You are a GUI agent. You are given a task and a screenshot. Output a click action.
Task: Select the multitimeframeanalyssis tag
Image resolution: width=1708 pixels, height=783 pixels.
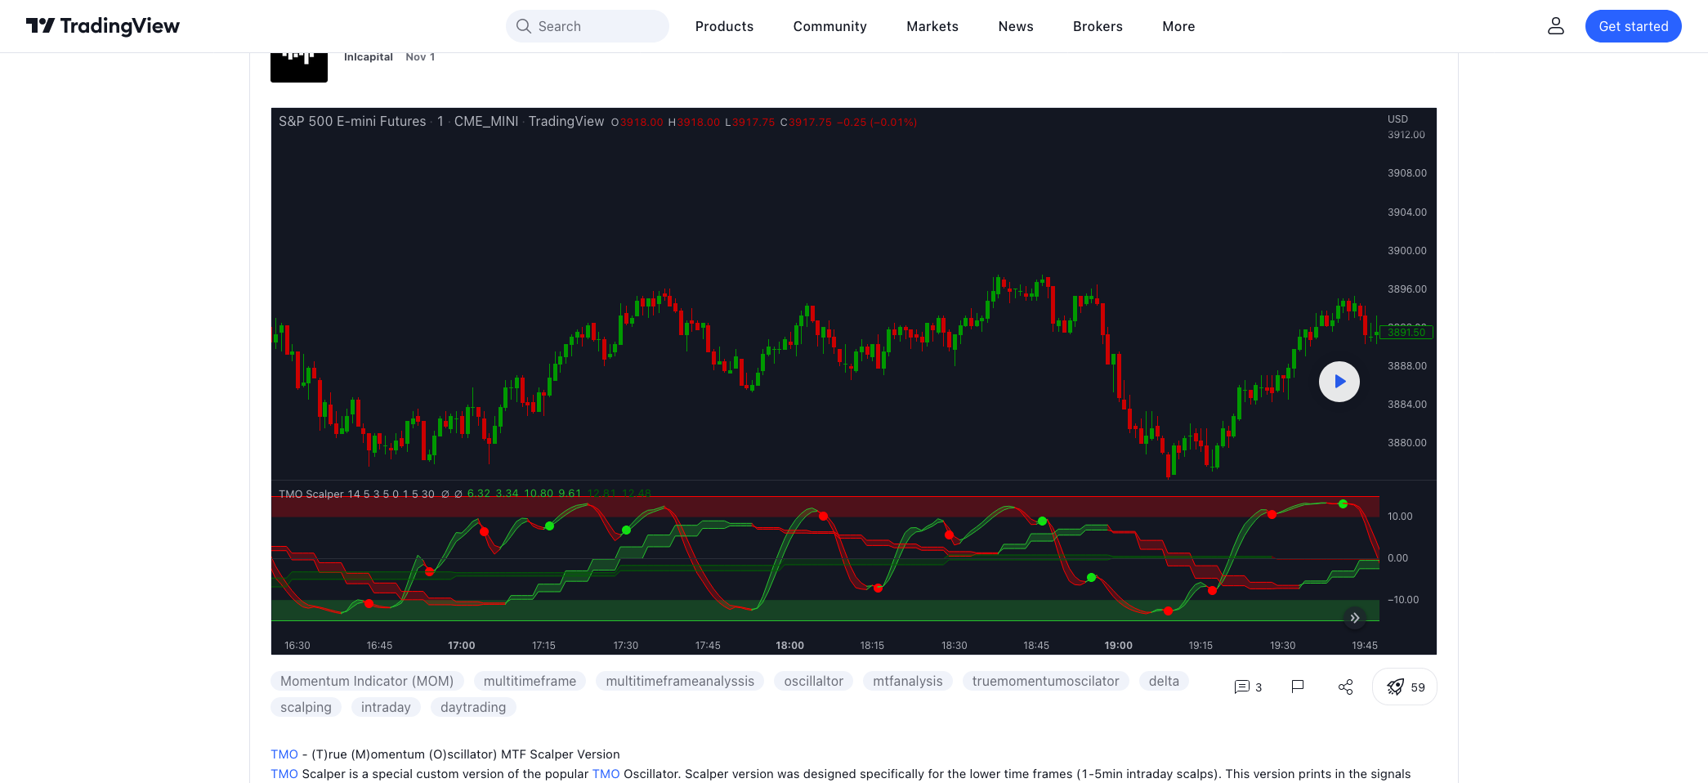(x=680, y=681)
